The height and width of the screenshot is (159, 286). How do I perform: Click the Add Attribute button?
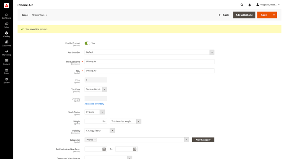[x=244, y=15]
